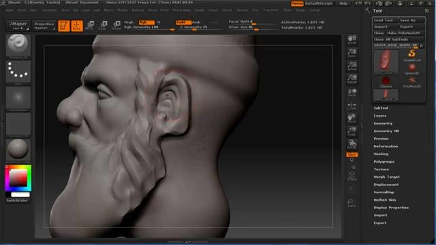Adjust the Rgb Intensity slider

coord(149,27)
